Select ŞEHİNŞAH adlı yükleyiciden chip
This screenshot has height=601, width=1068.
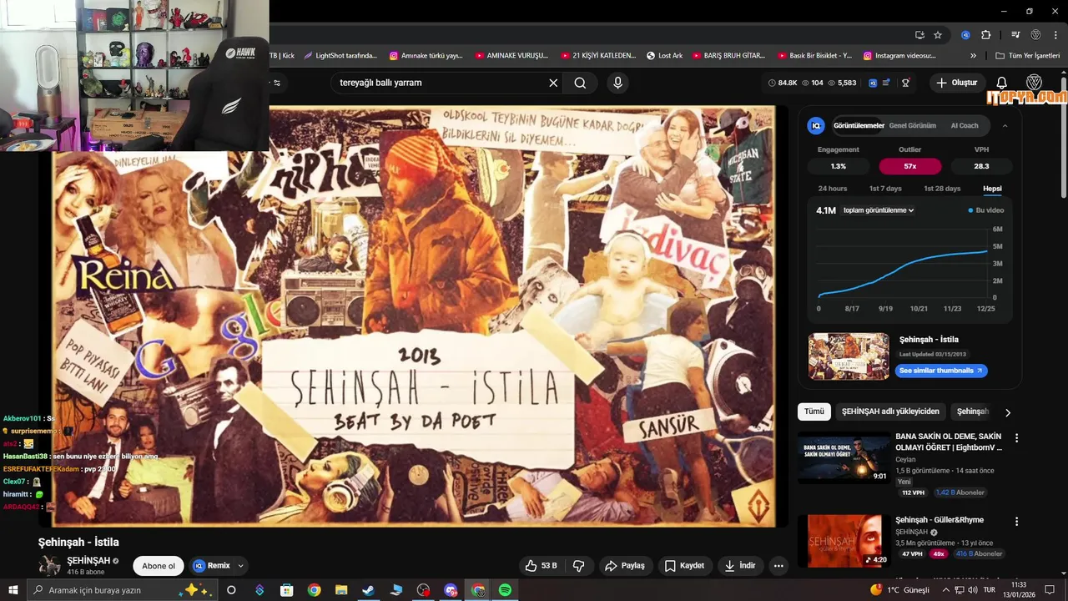pos(890,412)
